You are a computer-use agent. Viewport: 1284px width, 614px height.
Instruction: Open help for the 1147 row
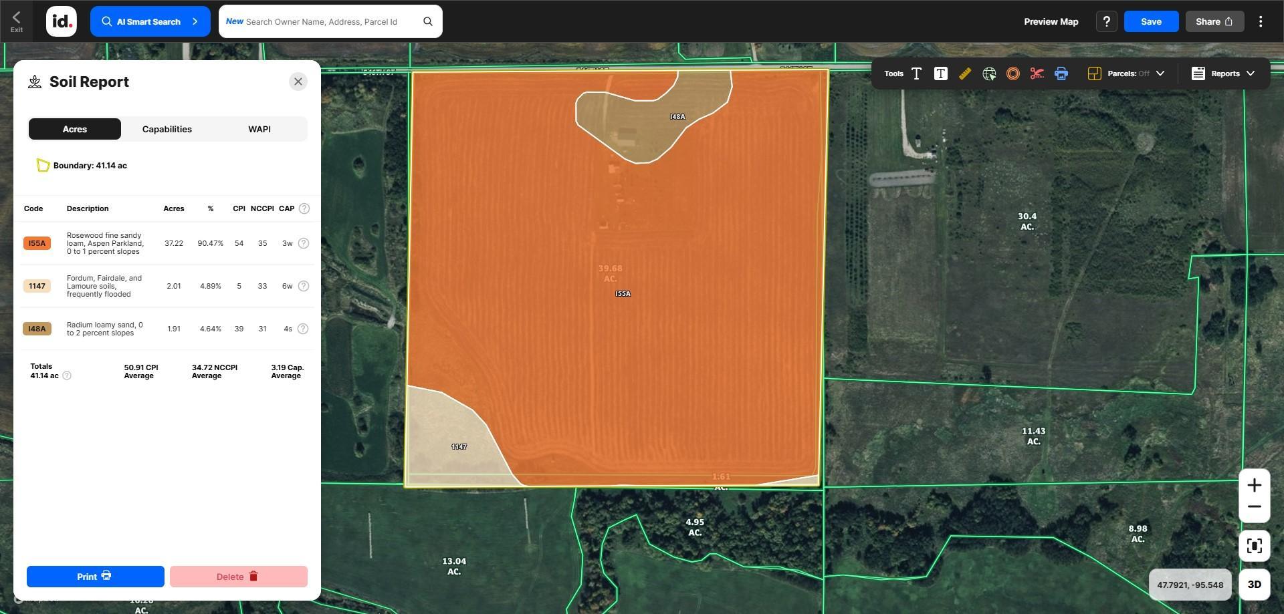click(304, 286)
